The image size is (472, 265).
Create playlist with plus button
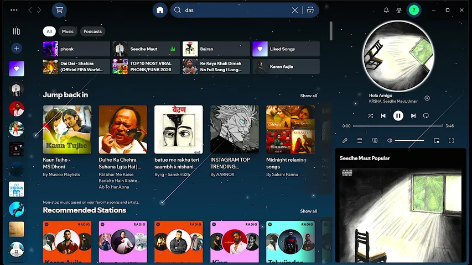16,48
